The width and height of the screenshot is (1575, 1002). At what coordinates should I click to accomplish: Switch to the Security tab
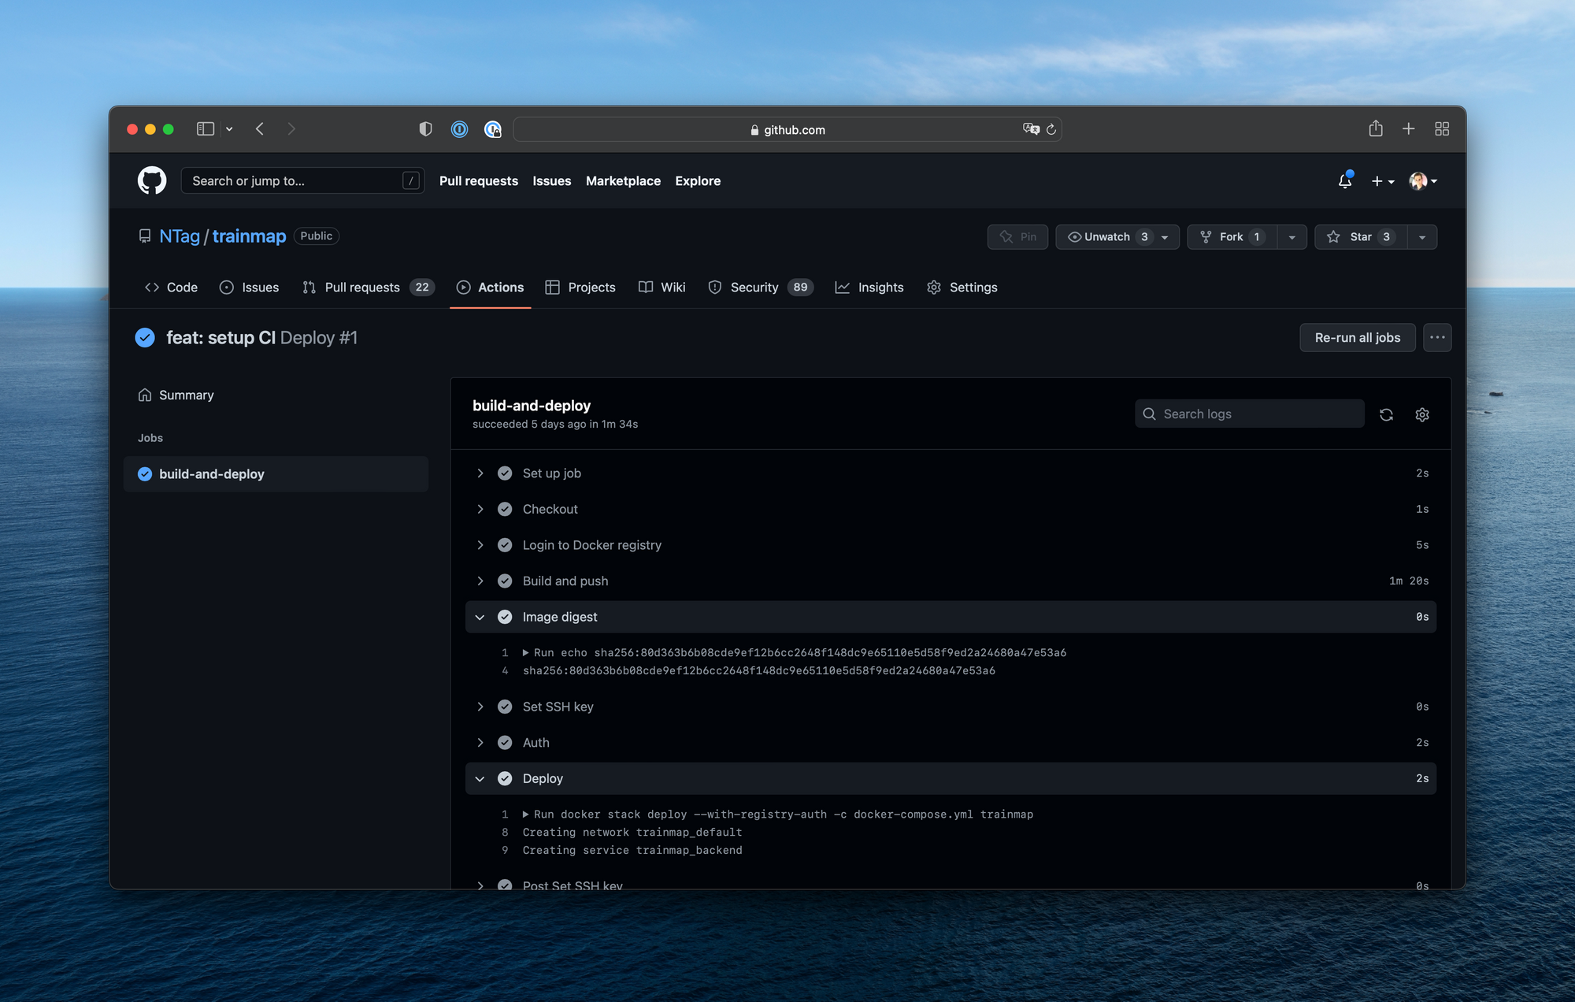point(753,287)
